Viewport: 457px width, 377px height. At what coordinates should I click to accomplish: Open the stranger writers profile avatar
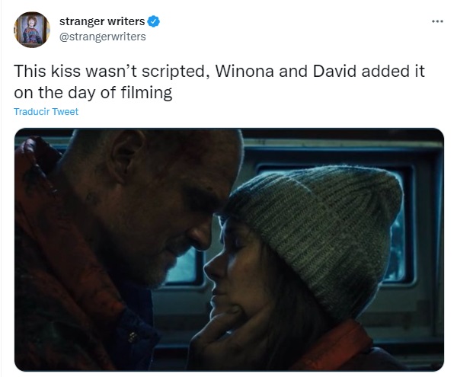pos(32,30)
